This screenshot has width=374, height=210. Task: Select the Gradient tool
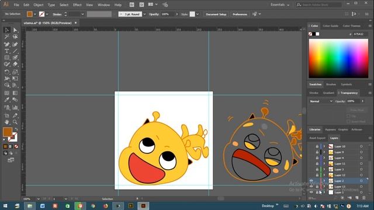[15, 93]
